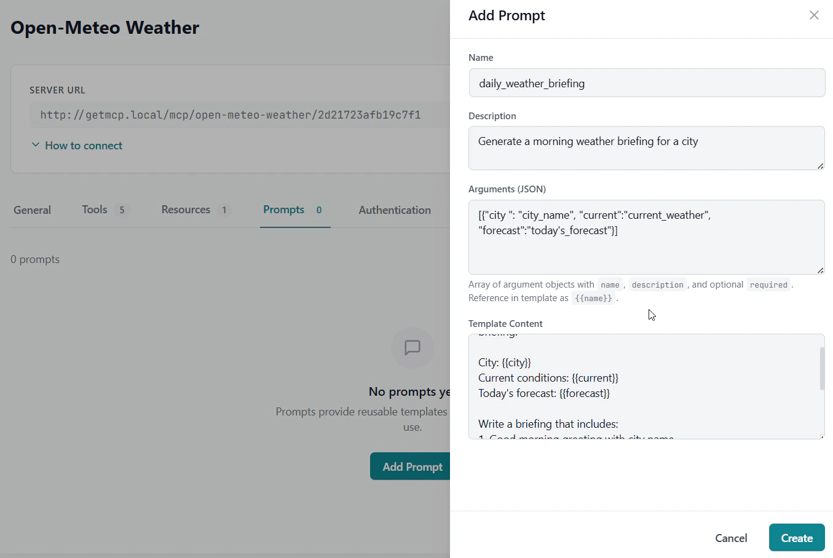Click the 'name' code hint

pos(610,285)
